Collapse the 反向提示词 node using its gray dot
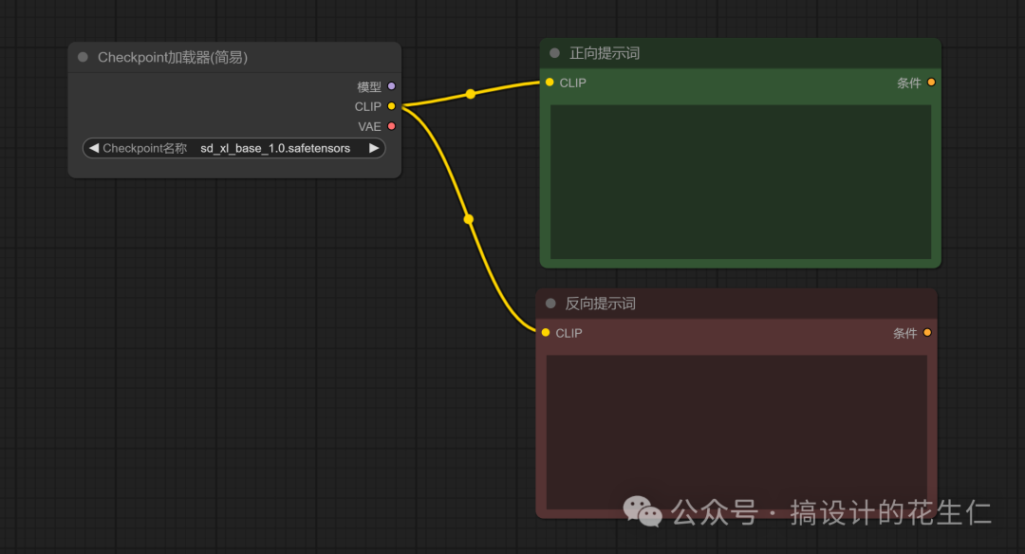Image resolution: width=1025 pixels, height=554 pixels. pos(550,304)
